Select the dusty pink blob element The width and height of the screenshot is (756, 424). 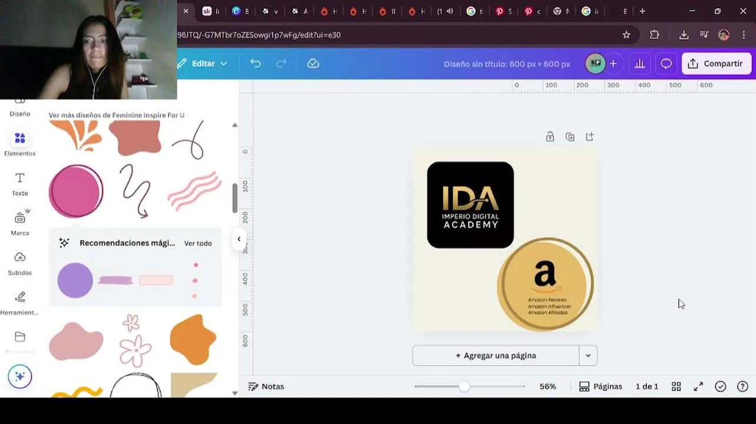(x=76, y=341)
